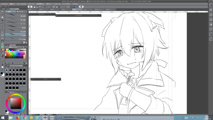This screenshot has height=120, width=213.
Task: Open File Explorer from the taskbar
Action: 11,118
